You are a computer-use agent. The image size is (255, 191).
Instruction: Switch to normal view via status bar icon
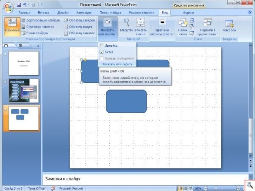pyautogui.click(x=180, y=189)
